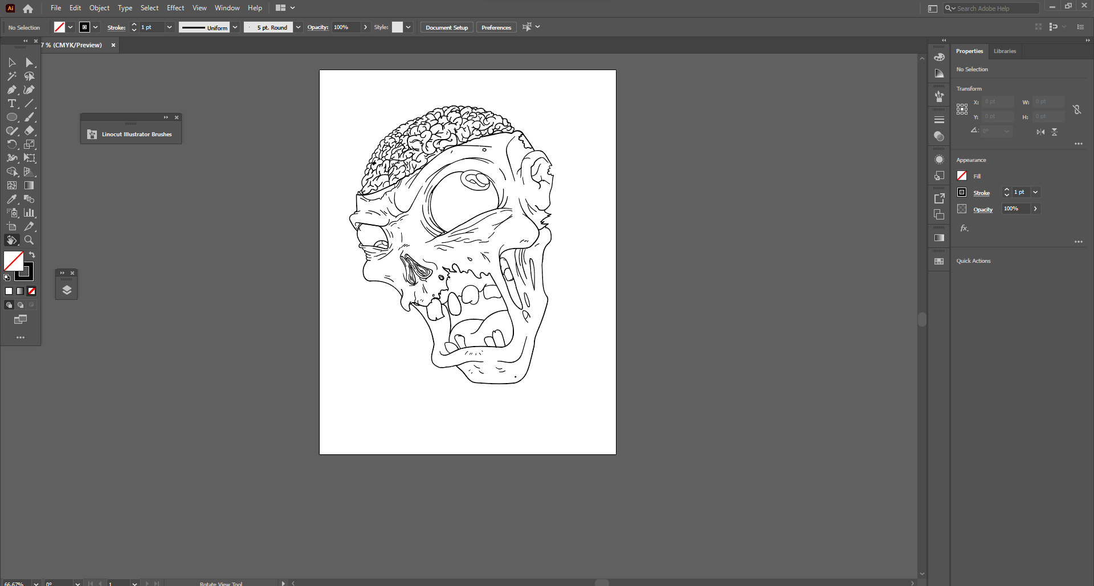The width and height of the screenshot is (1094, 586).
Task: Choose the Ellipse tool
Action: pos(12,117)
